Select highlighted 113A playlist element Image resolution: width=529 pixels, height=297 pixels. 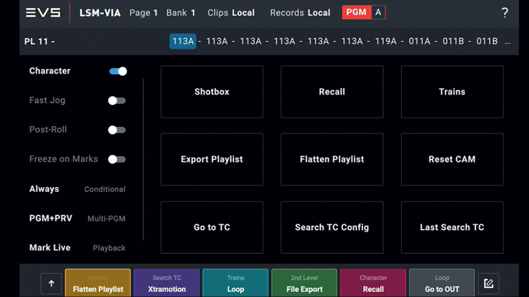[183, 41]
